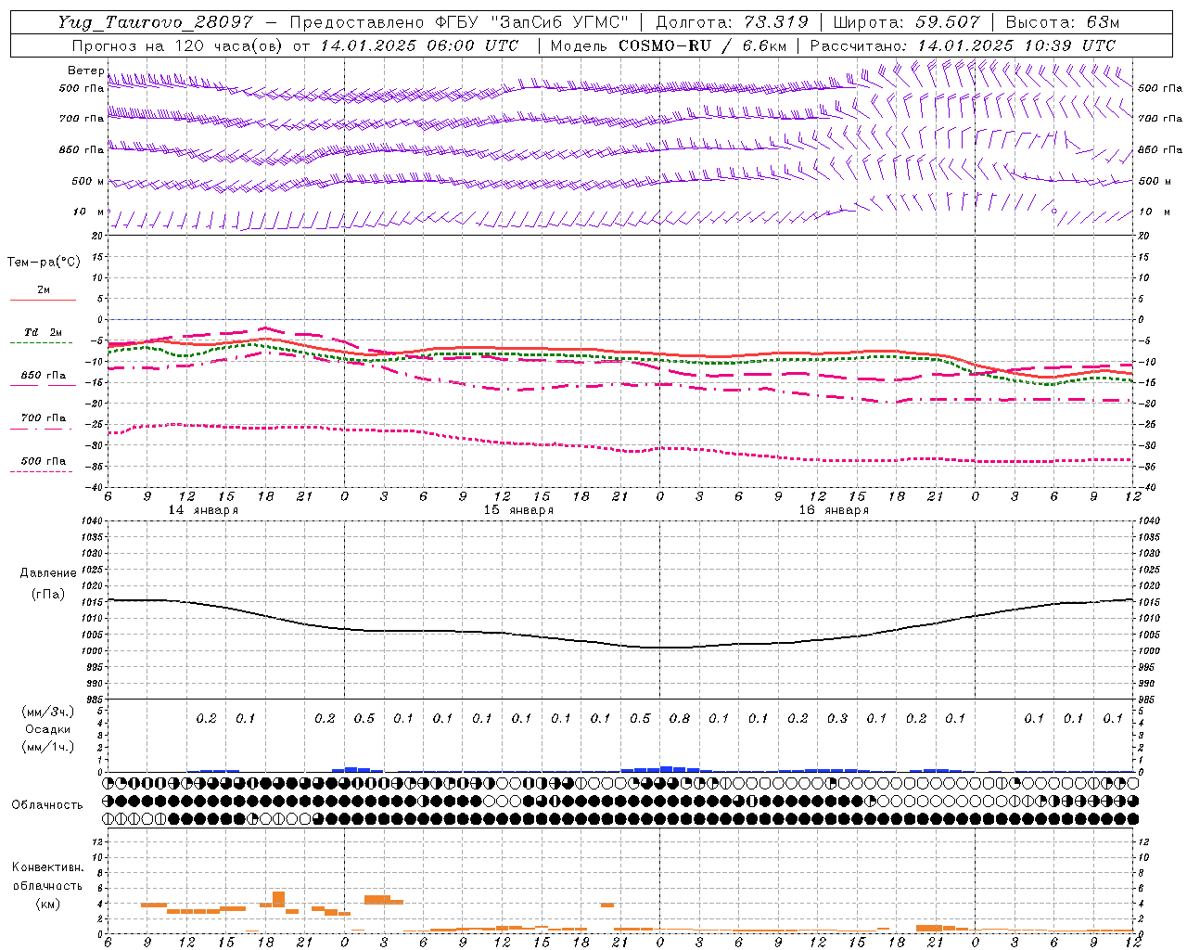Click the (гПа) unit under Давление
This screenshot has width=1187, height=950.
(x=48, y=594)
